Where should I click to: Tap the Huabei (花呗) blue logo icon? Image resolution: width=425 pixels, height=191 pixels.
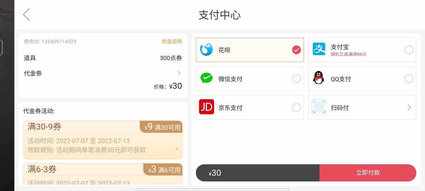click(206, 50)
